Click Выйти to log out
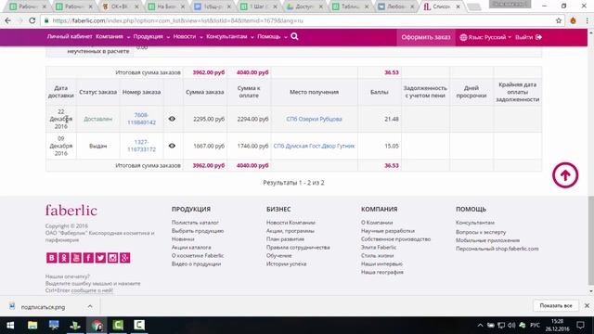The width and height of the screenshot is (594, 334). click(528, 37)
